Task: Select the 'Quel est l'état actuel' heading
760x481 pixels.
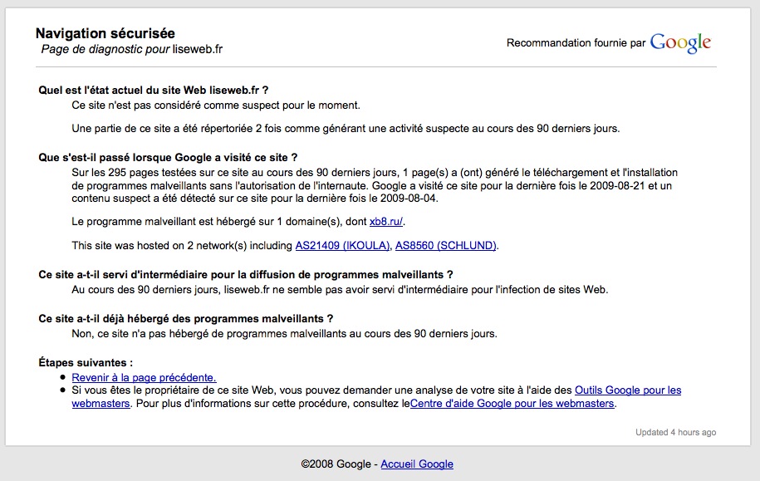Action: coord(154,90)
